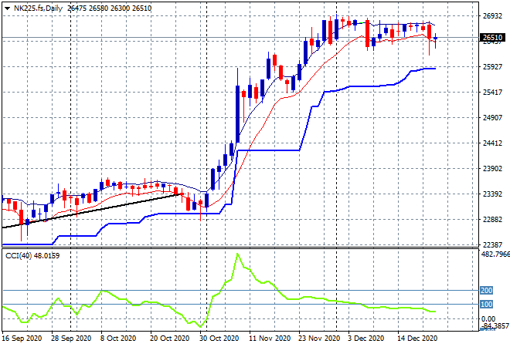Click the 14 Dec 2020 date label
510x347 pixels.
coord(417,339)
